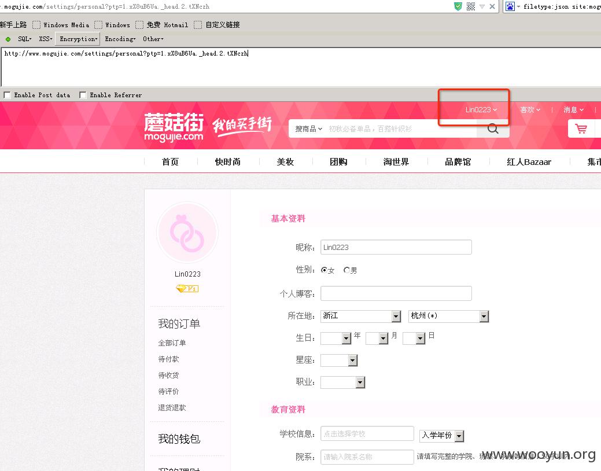Click the 昵称 input field
Viewport: 601px width, 471px height.
point(396,248)
